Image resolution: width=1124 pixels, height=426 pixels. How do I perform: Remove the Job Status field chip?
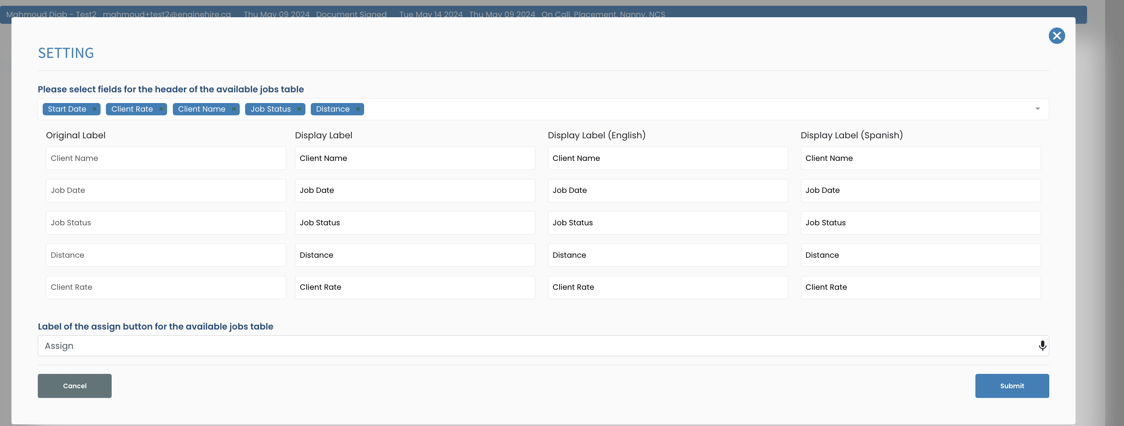[x=299, y=109]
